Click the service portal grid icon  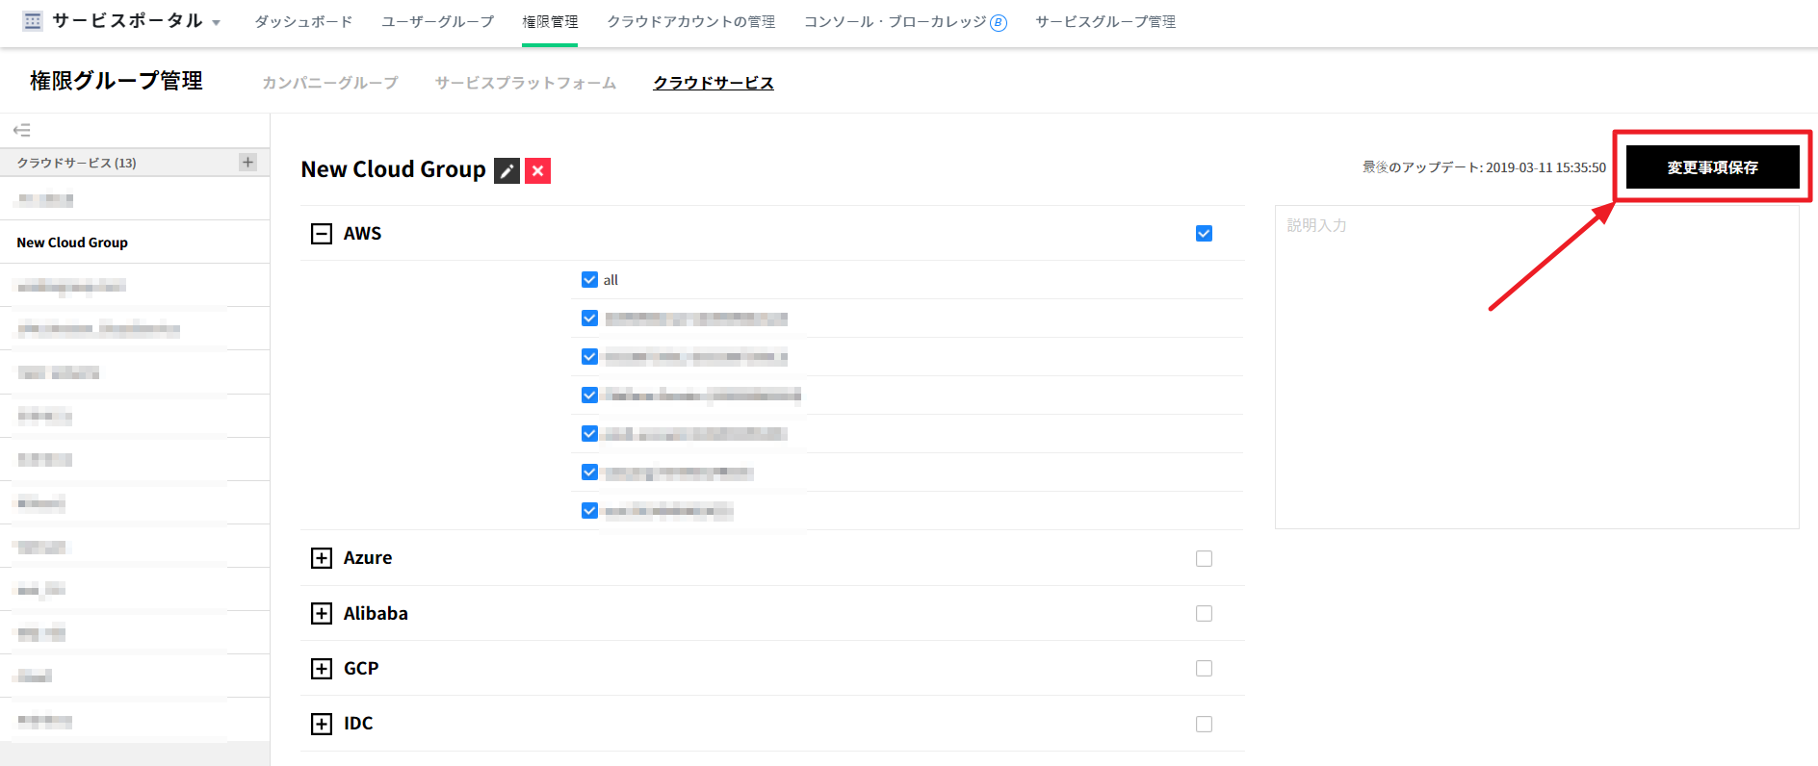33,21
